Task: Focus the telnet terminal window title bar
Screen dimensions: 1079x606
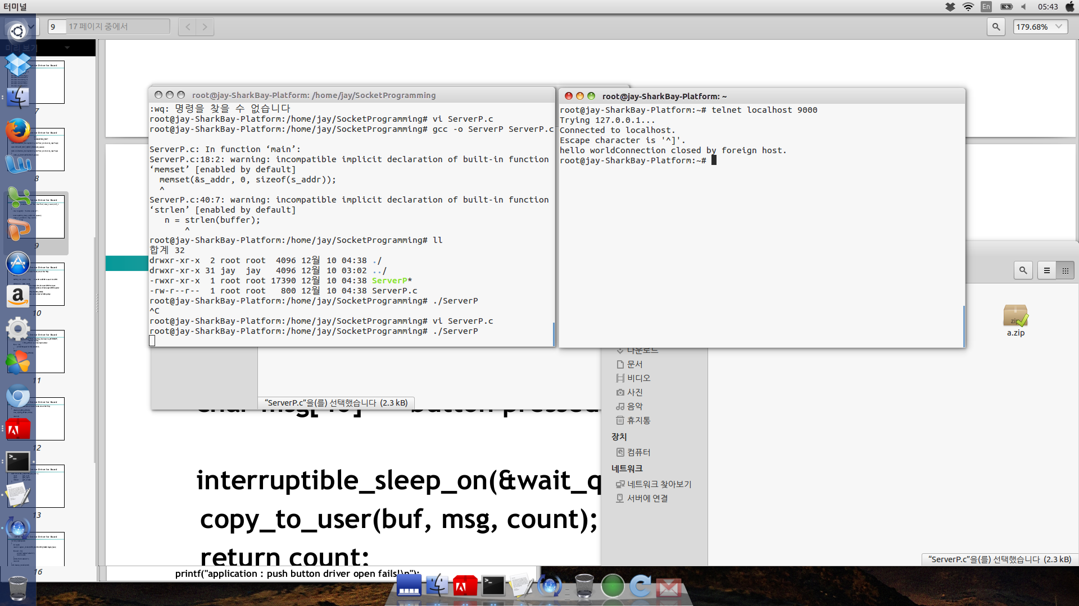Action: pos(761,96)
